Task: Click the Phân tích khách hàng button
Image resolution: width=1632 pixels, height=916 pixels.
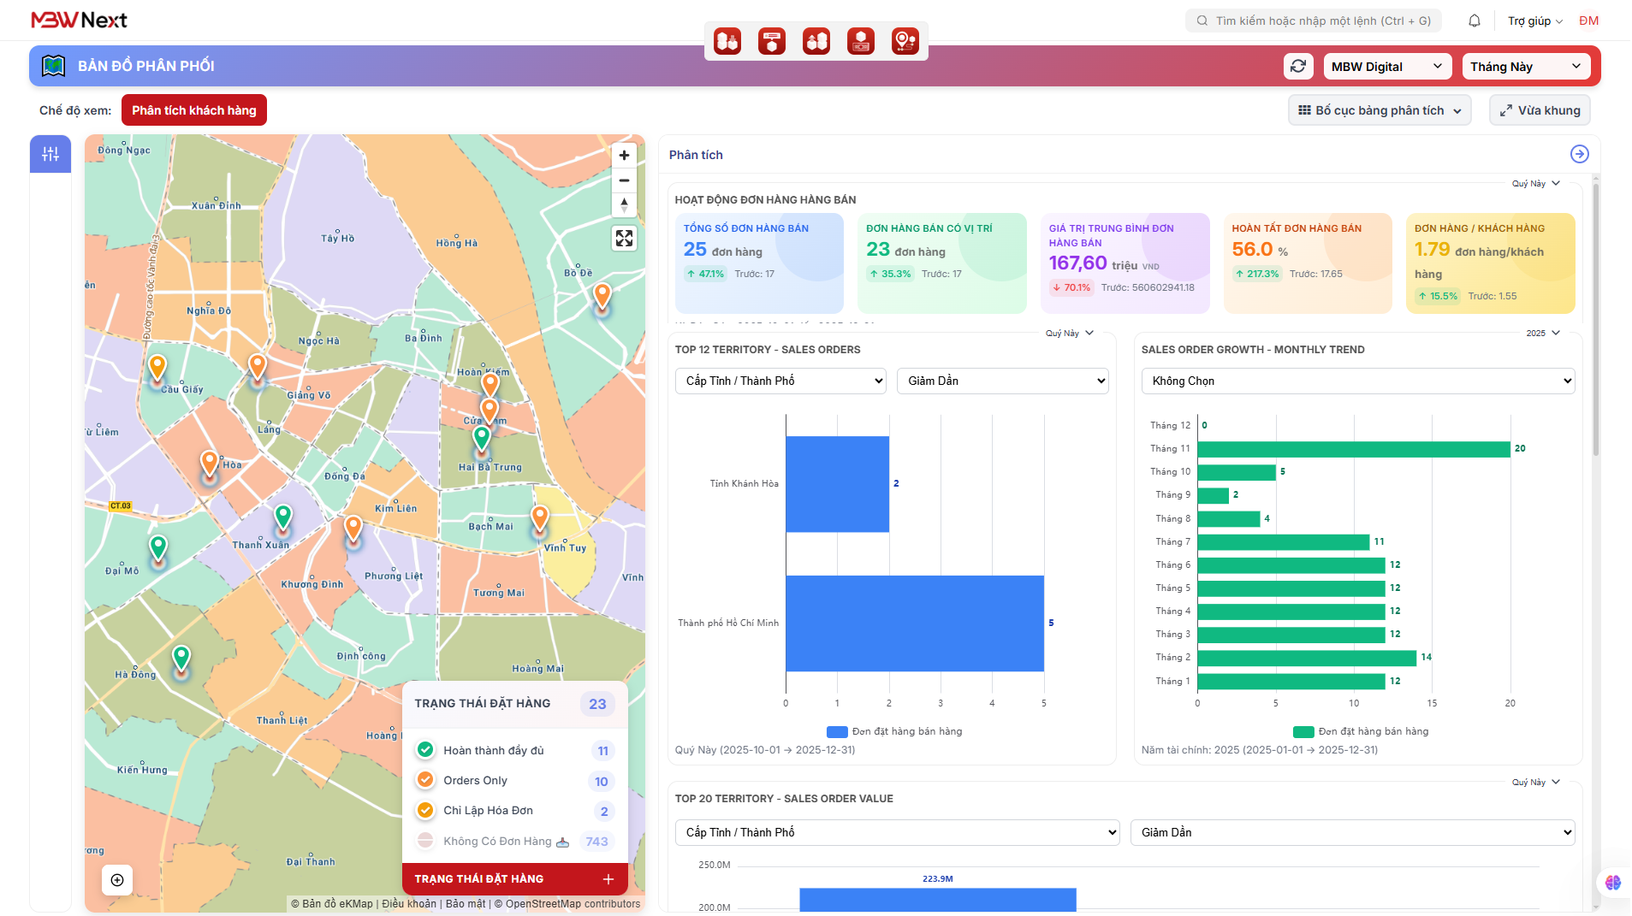Action: click(194, 110)
